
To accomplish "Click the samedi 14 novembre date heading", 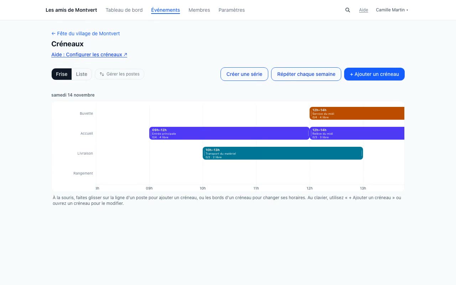I will (x=73, y=95).
